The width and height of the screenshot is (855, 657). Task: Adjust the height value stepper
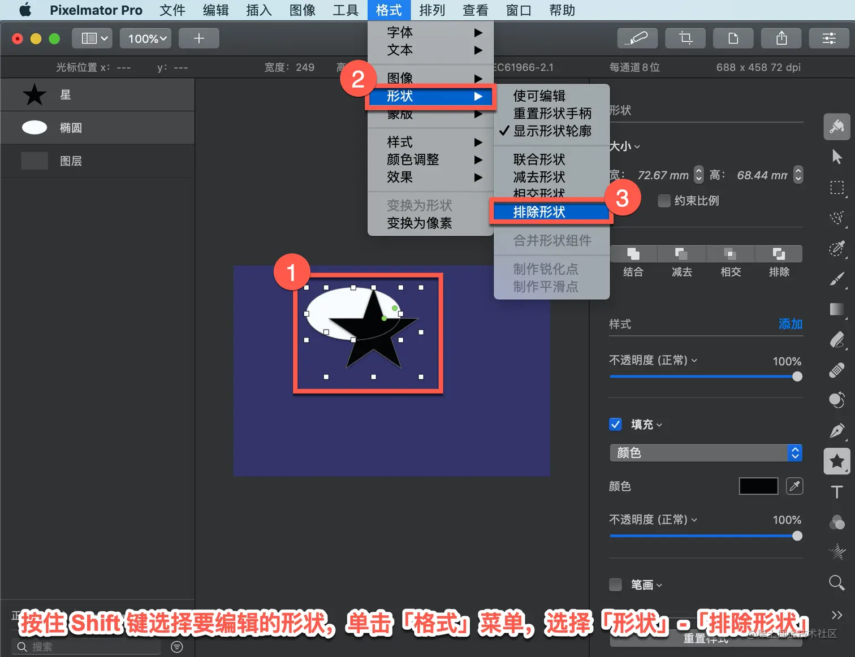(798, 175)
